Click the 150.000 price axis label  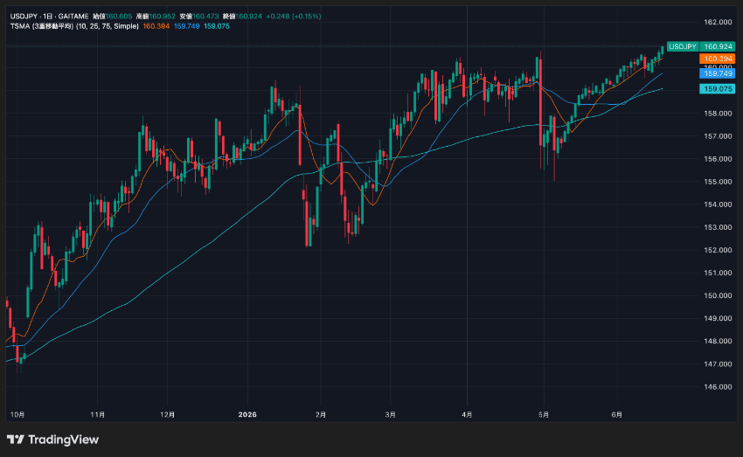[x=718, y=295]
